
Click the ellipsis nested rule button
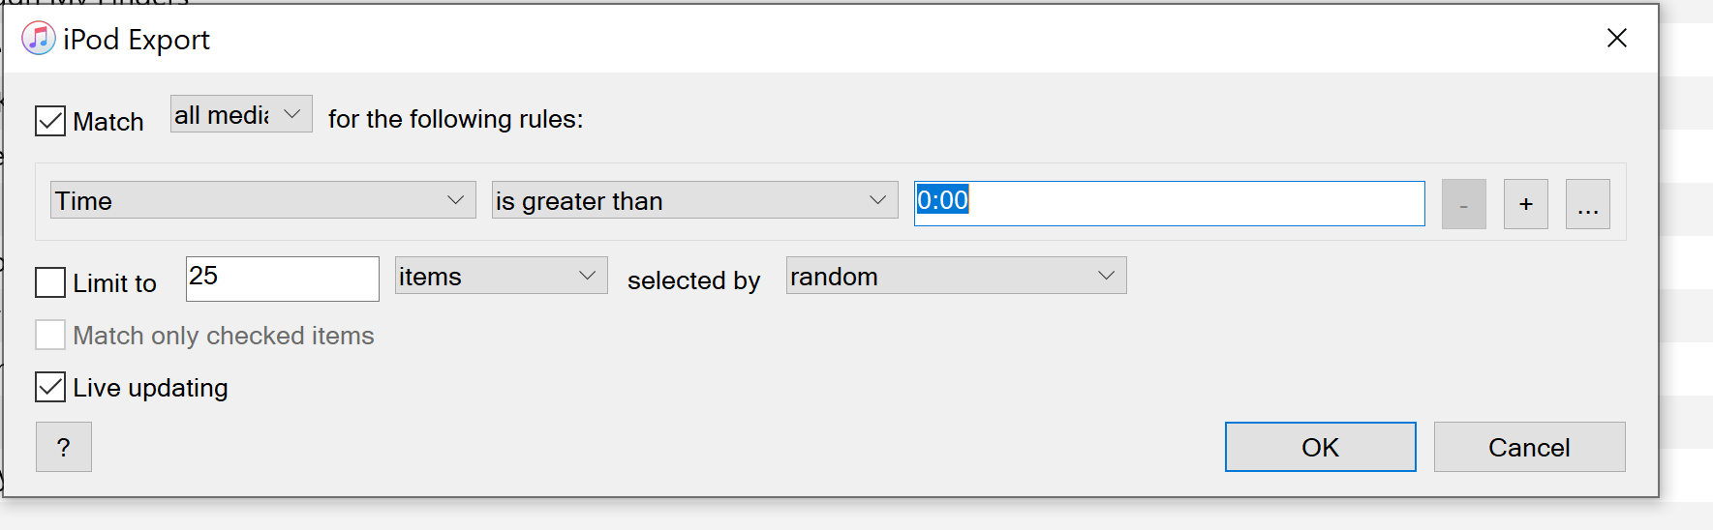pos(1587,204)
